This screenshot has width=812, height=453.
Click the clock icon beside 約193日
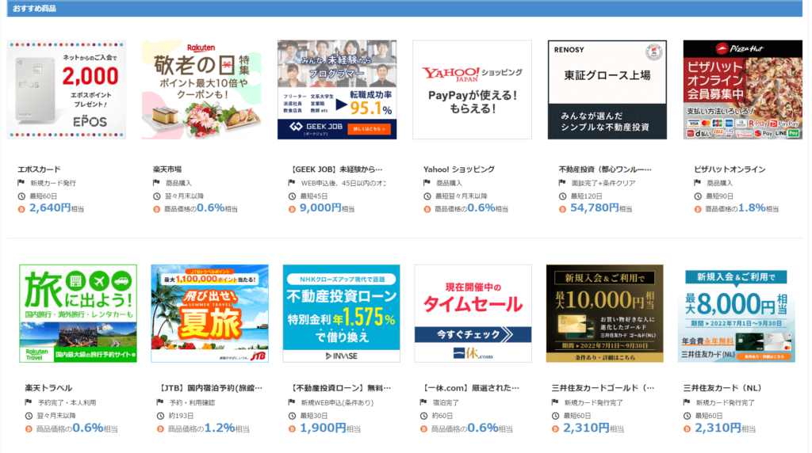click(x=160, y=416)
